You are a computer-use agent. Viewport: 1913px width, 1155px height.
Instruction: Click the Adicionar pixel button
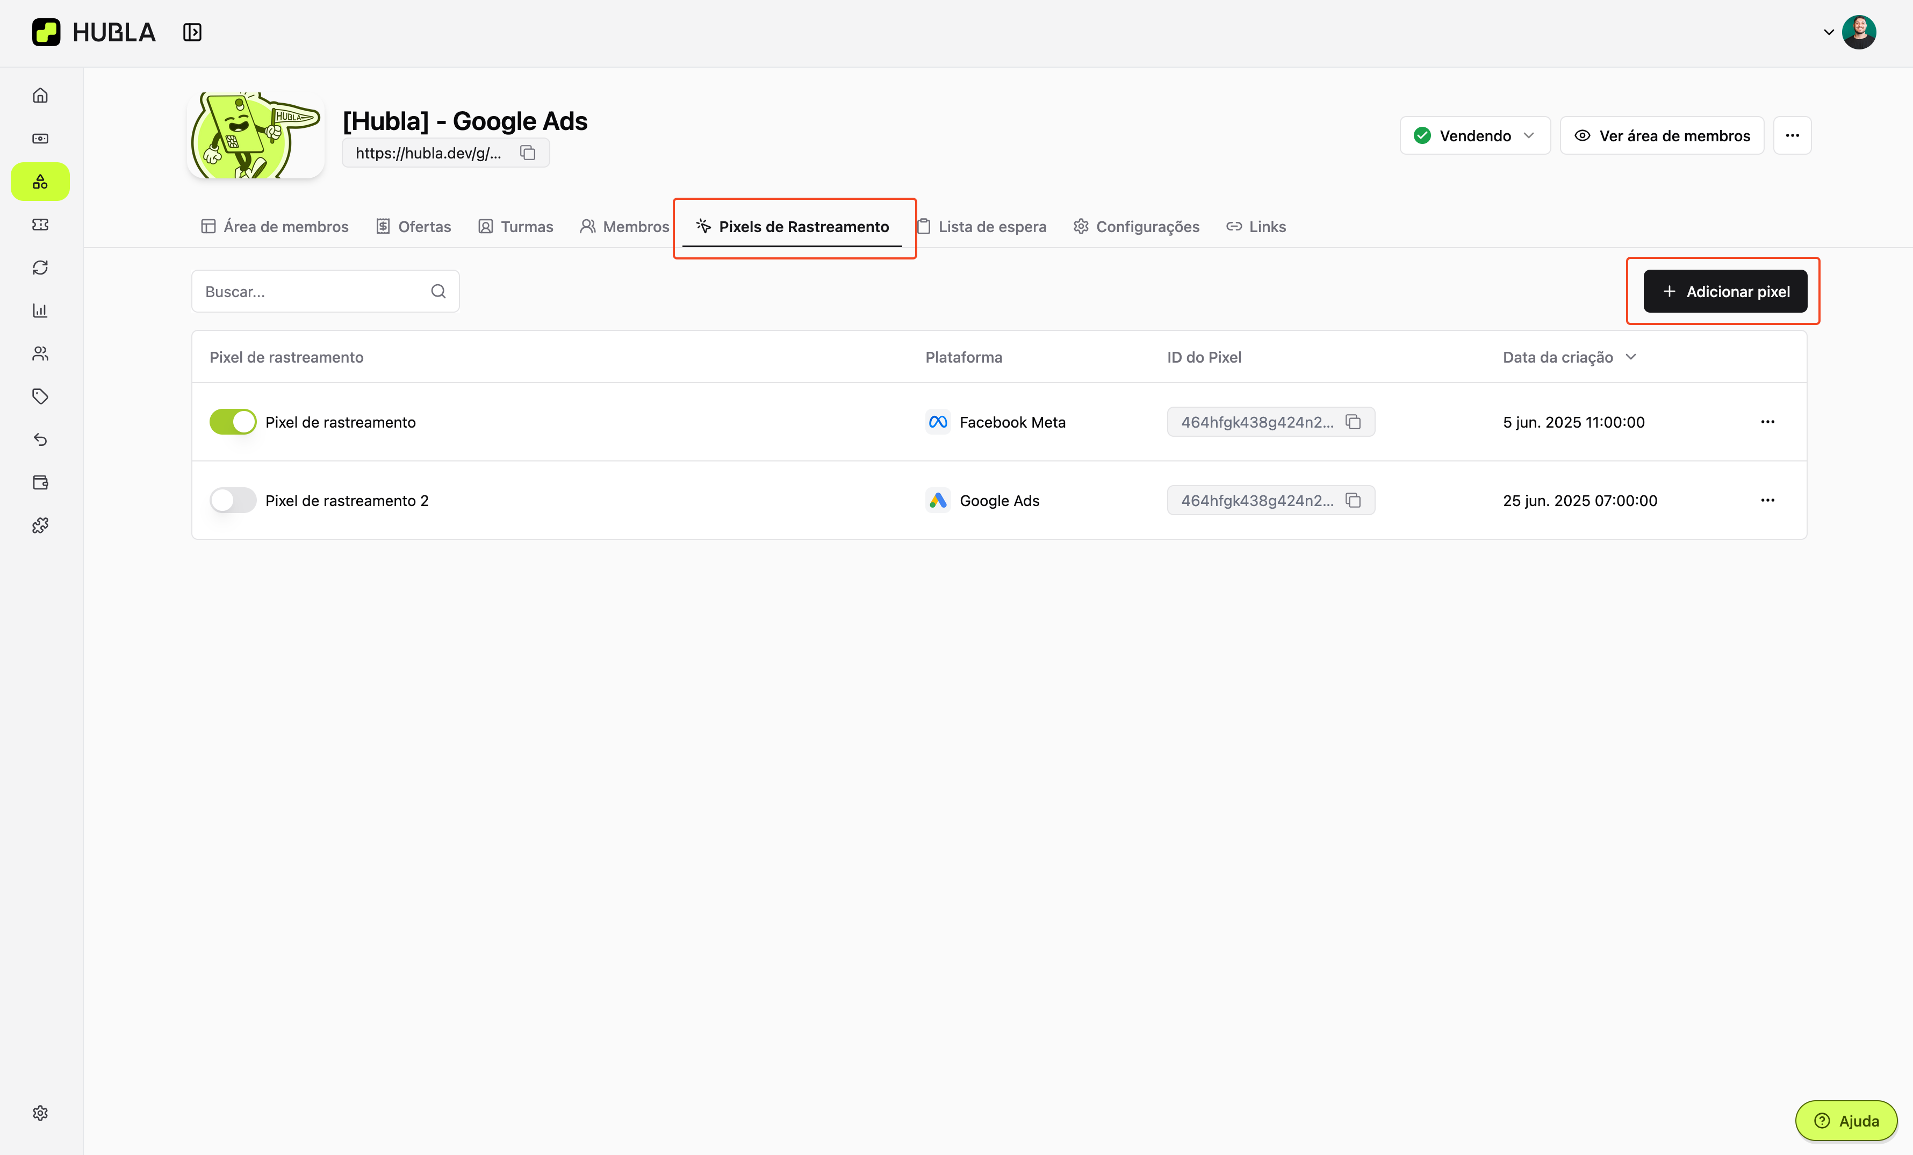point(1725,292)
